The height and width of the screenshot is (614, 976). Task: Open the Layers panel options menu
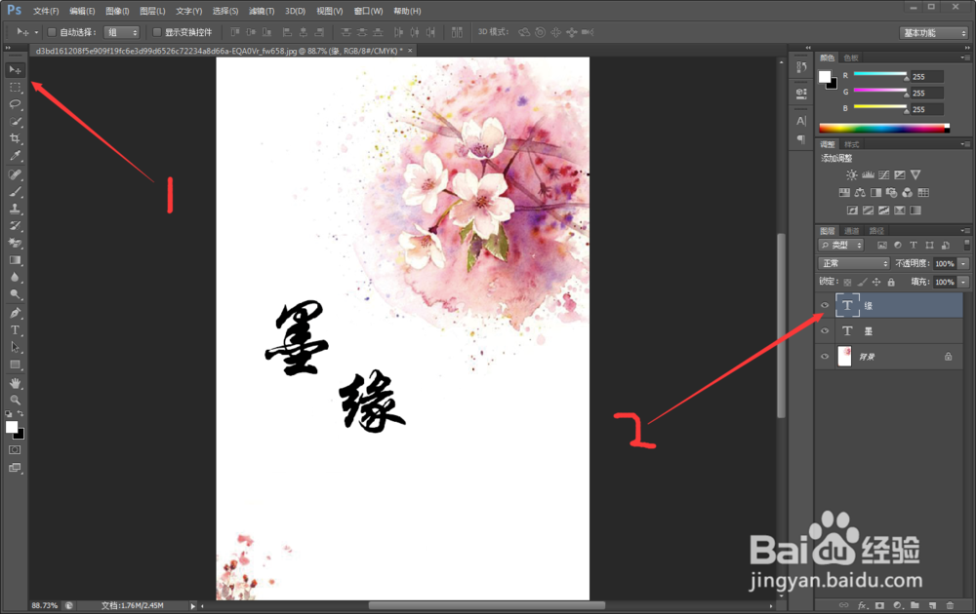965,231
